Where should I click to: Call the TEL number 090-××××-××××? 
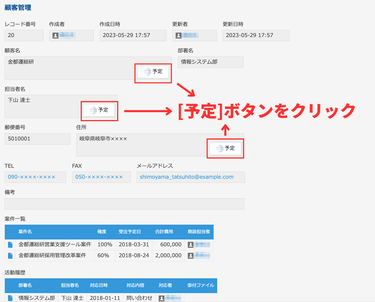pyautogui.click(x=31, y=177)
